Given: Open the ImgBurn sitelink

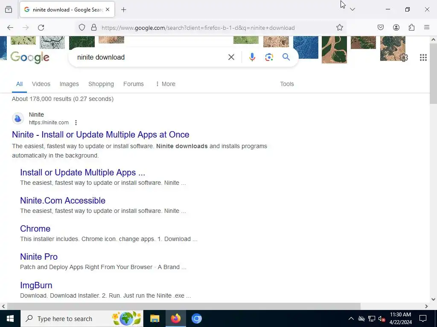Looking at the screenshot, I should click(x=36, y=285).
